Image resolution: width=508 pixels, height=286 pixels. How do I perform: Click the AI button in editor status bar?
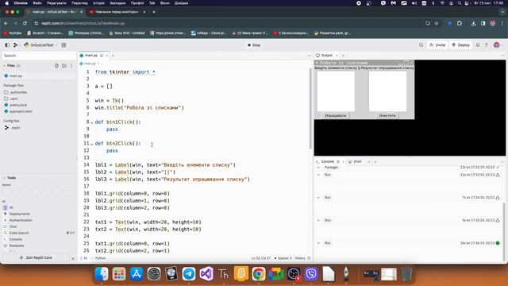pos(84,258)
